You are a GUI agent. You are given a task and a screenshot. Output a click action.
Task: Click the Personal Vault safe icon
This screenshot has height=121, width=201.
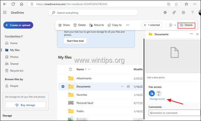(x=71, y=103)
